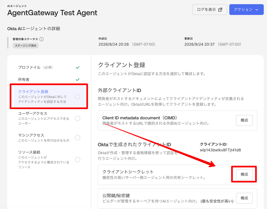Click 構成 for Client ID metadata document (CIMD)
267x209 pixels.
[244, 121]
